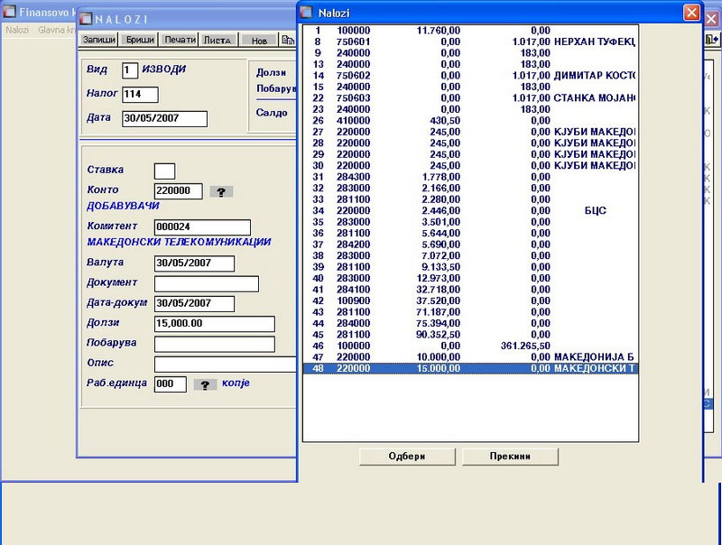The height and width of the screenshot is (545, 722).
Task: Select row 31 account 284300
Action: [x=470, y=177]
